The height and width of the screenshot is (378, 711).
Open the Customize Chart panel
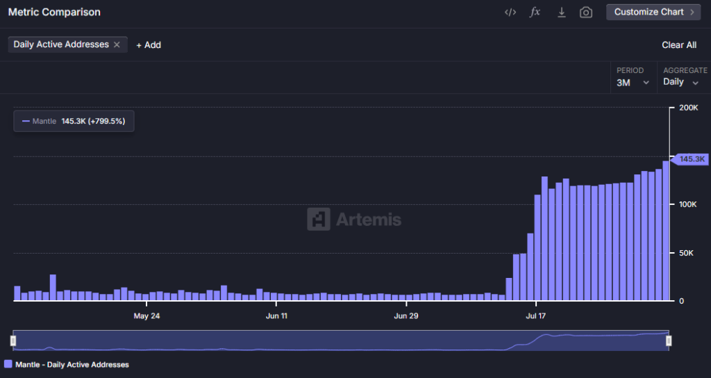coord(653,13)
